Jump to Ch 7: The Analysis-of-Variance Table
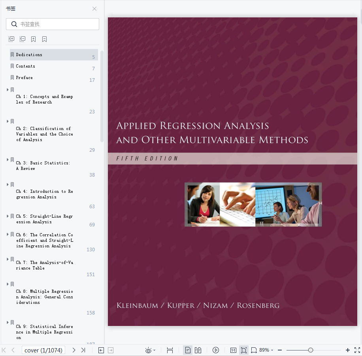Screen dimensions: 362x356 click(44, 265)
